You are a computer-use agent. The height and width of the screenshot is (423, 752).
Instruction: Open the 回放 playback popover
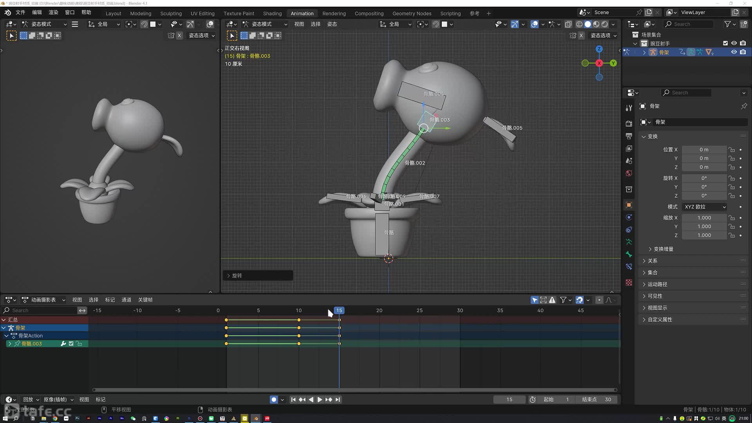coord(31,399)
